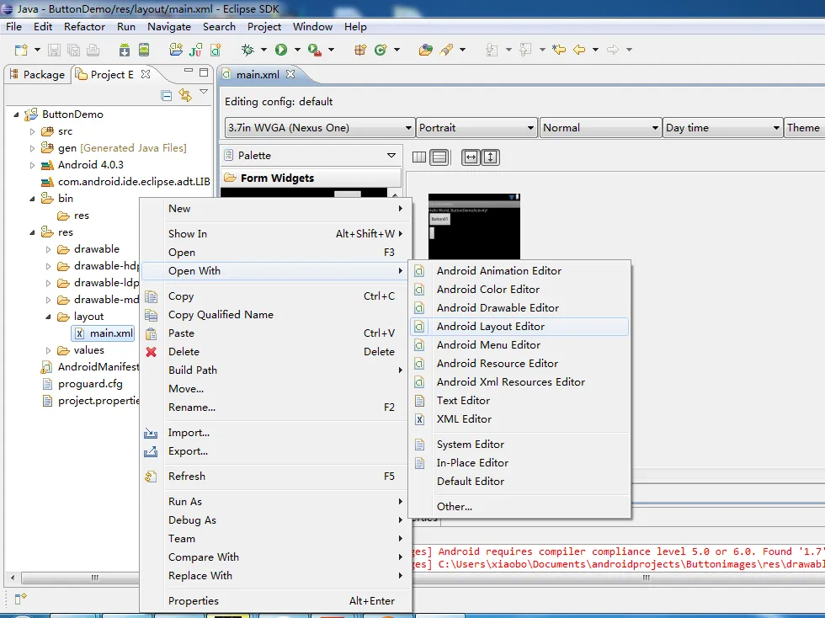The width and height of the screenshot is (825, 618).
Task: Click the Debug bug icon in toolbar
Action: point(247,51)
